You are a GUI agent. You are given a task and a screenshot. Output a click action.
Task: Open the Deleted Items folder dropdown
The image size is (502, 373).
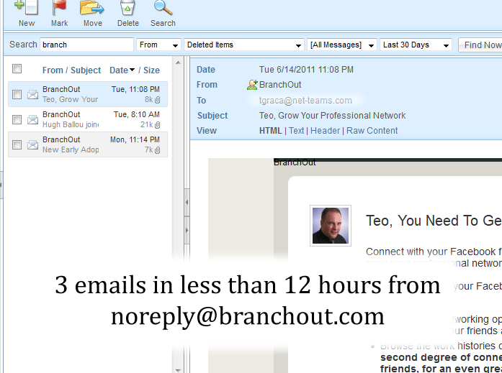[244, 45]
